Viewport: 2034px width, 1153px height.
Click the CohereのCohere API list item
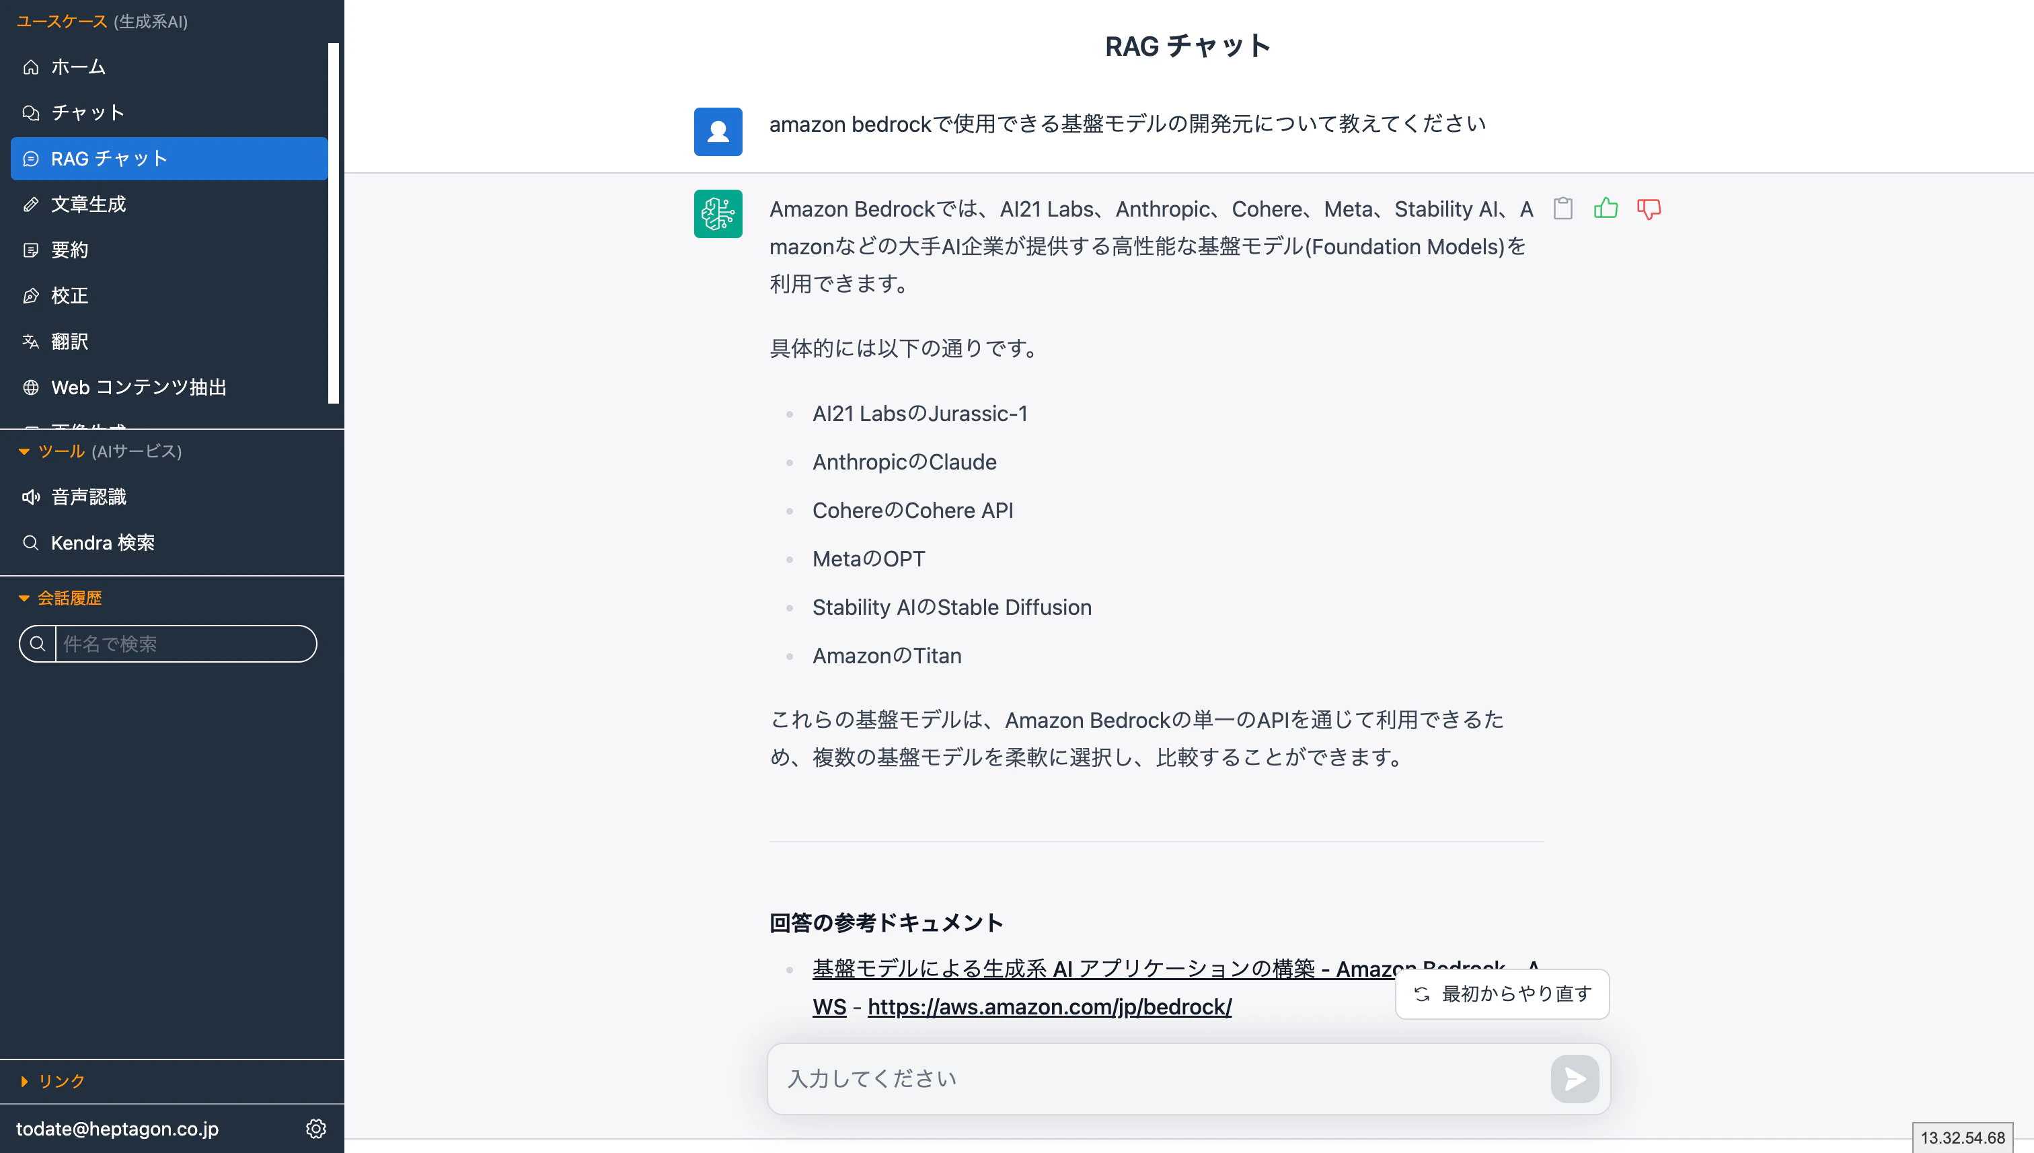(913, 510)
